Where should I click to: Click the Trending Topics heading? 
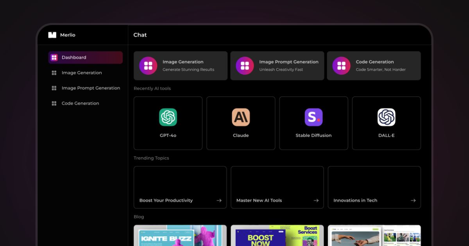(x=151, y=158)
